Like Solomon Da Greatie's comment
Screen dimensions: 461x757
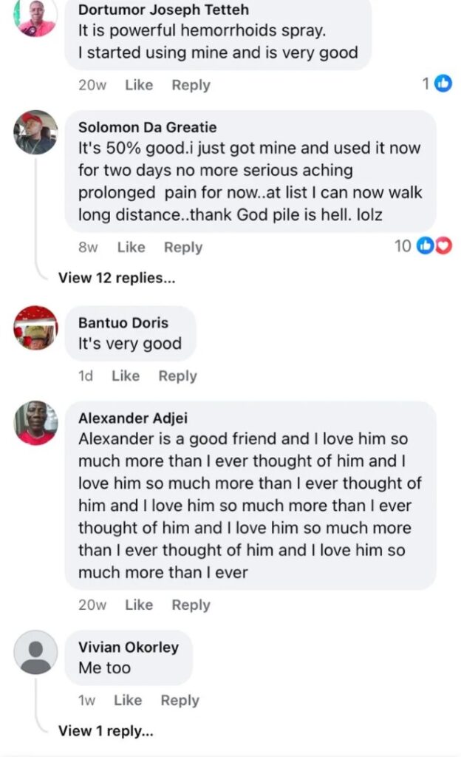coord(131,248)
